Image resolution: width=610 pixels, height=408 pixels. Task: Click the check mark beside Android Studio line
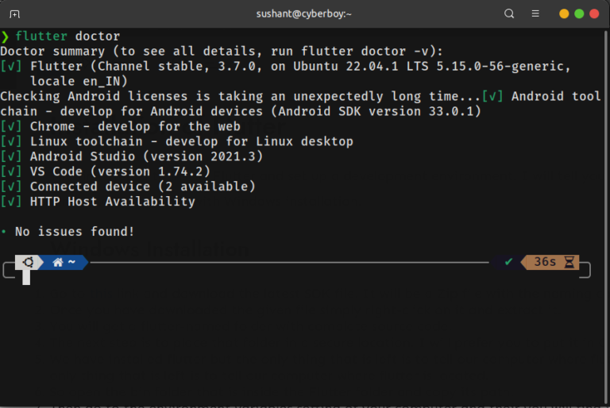[x=11, y=156]
